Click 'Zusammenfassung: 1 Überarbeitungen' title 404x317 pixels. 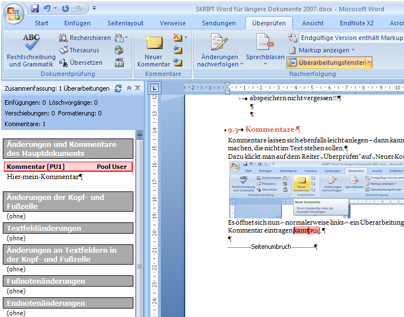(57, 88)
